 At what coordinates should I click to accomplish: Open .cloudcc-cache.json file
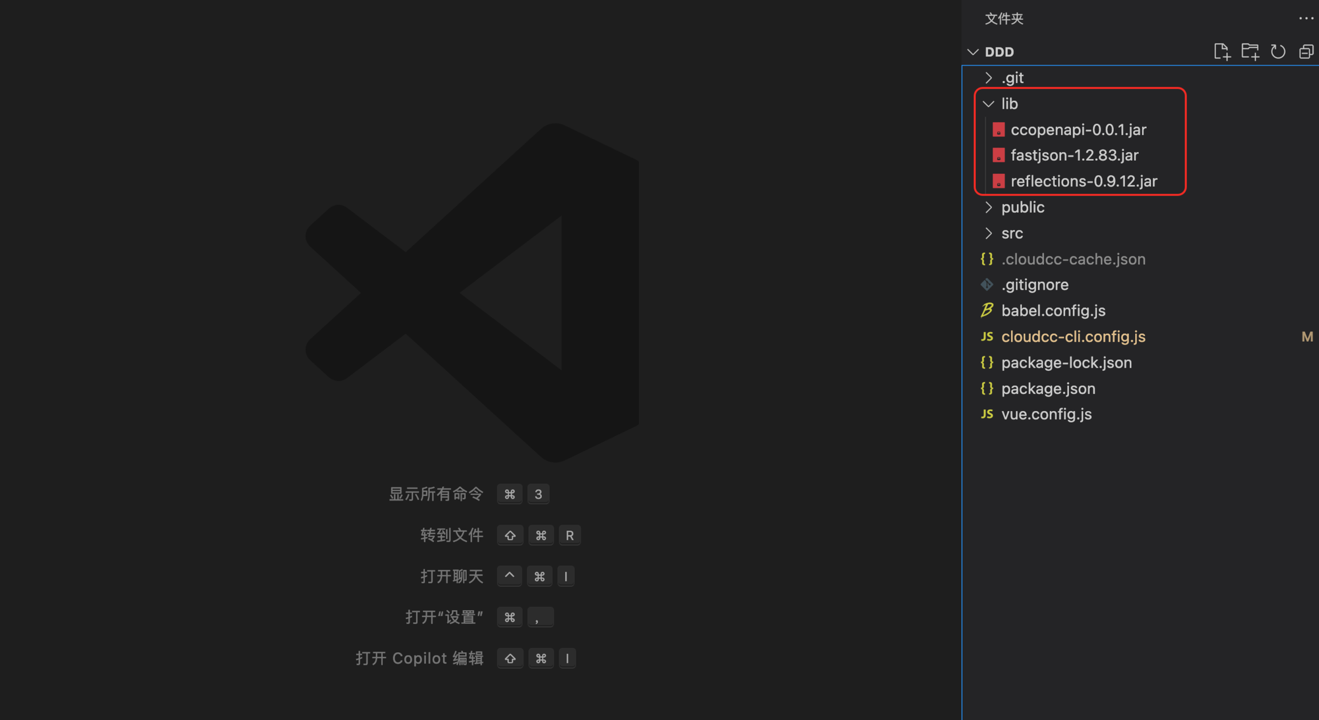[x=1073, y=259]
